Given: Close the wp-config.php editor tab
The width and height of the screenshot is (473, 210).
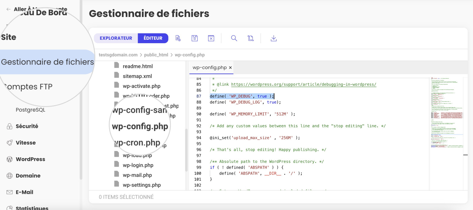Looking at the screenshot, I should [230, 68].
